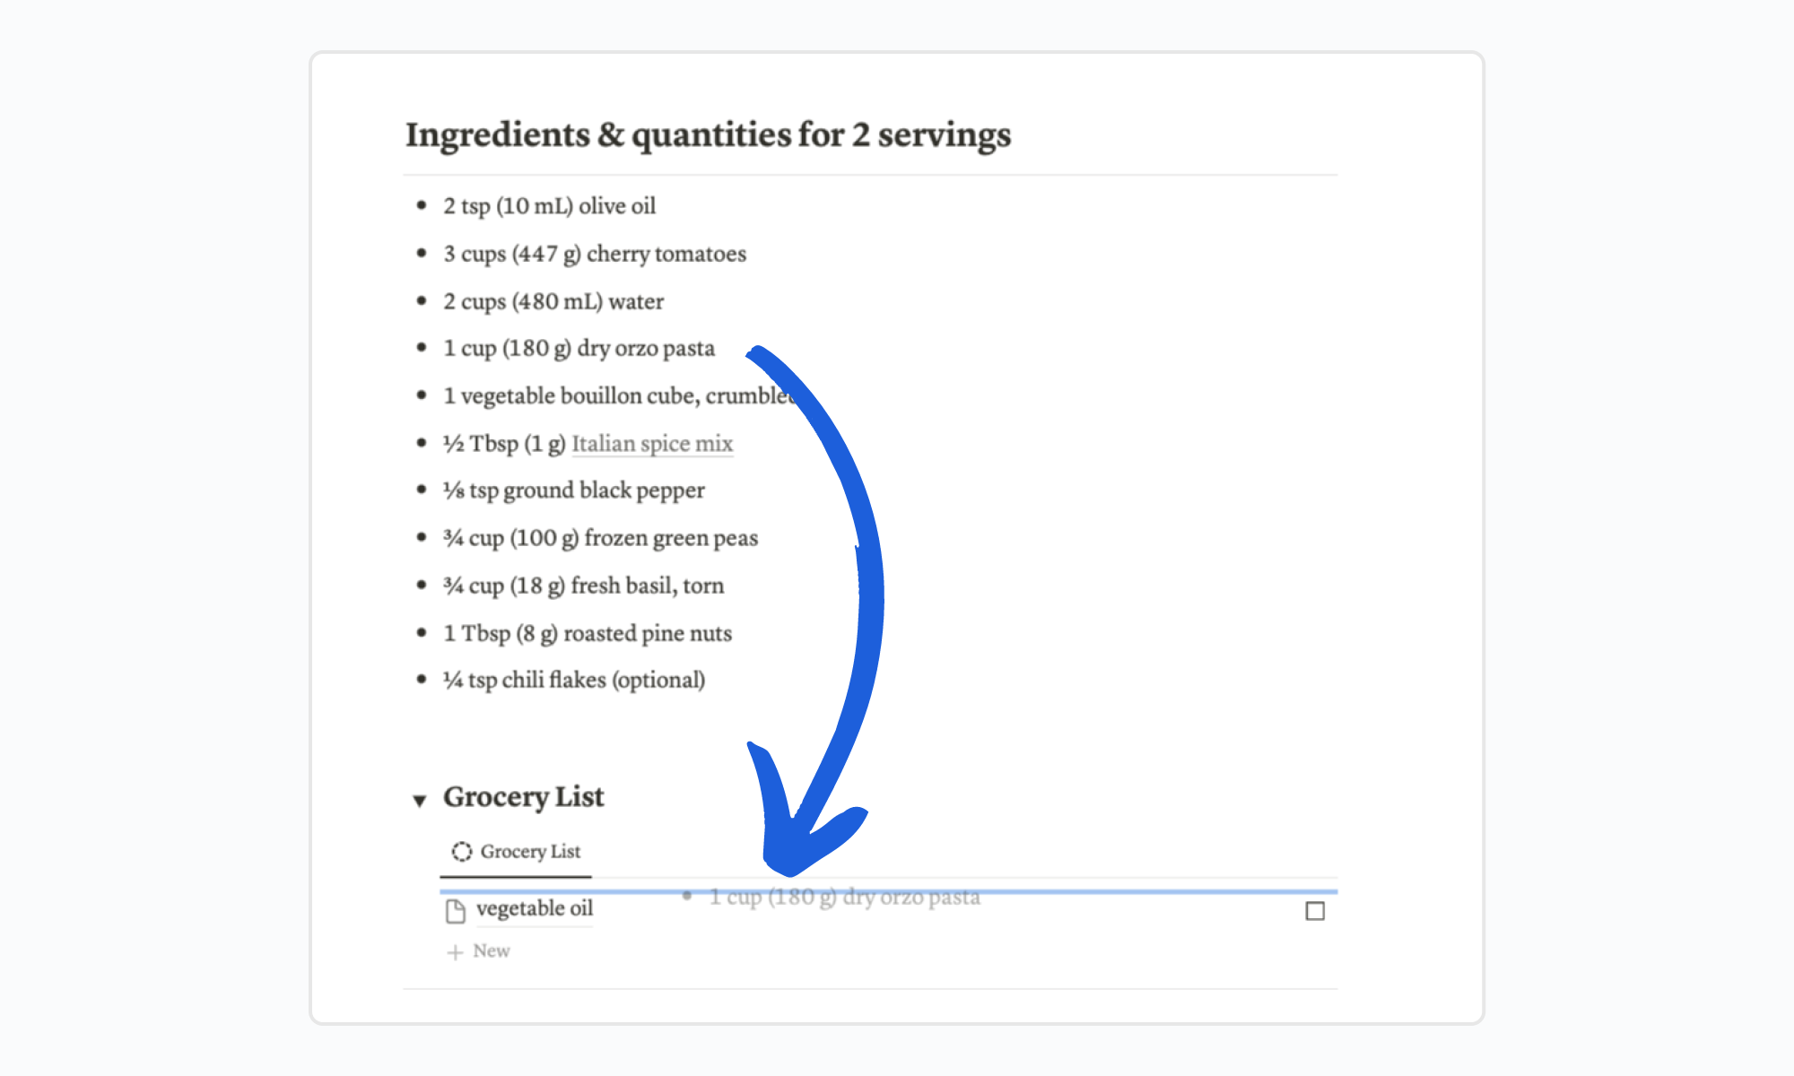
Task: Click the ground black pepper item
Action: (x=574, y=490)
